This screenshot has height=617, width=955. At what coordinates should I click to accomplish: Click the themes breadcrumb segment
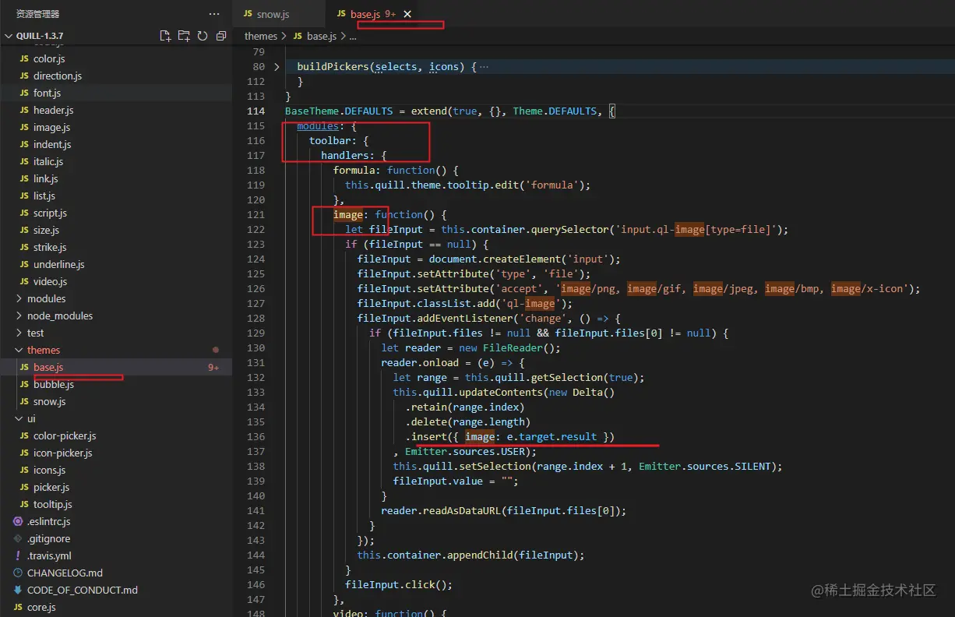[261, 36]
